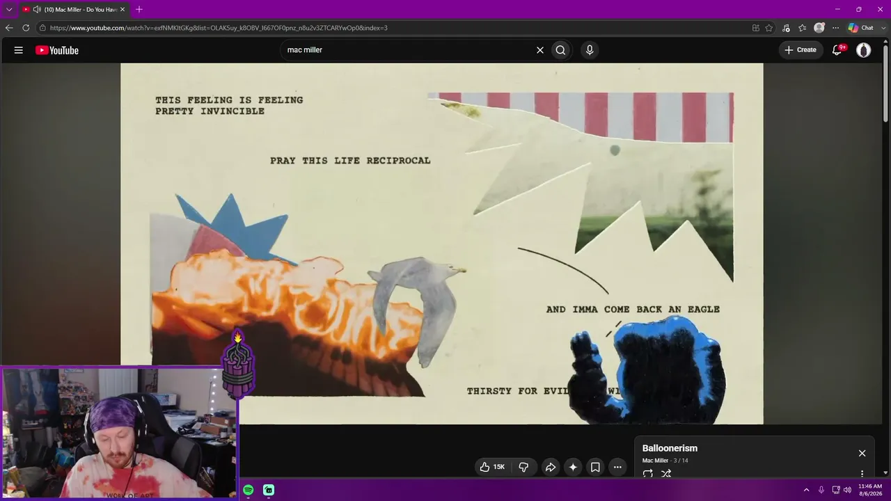Open the browser extensions icon left of favorites
Screen dimensions: 891x501
[786, 28]
